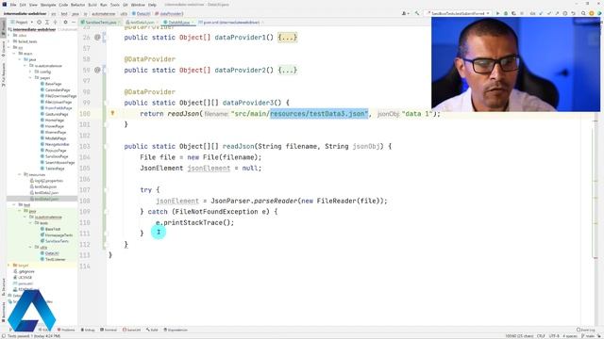
Task: Select CalendarPage in project tree
Action: click(x=58, y=90)
